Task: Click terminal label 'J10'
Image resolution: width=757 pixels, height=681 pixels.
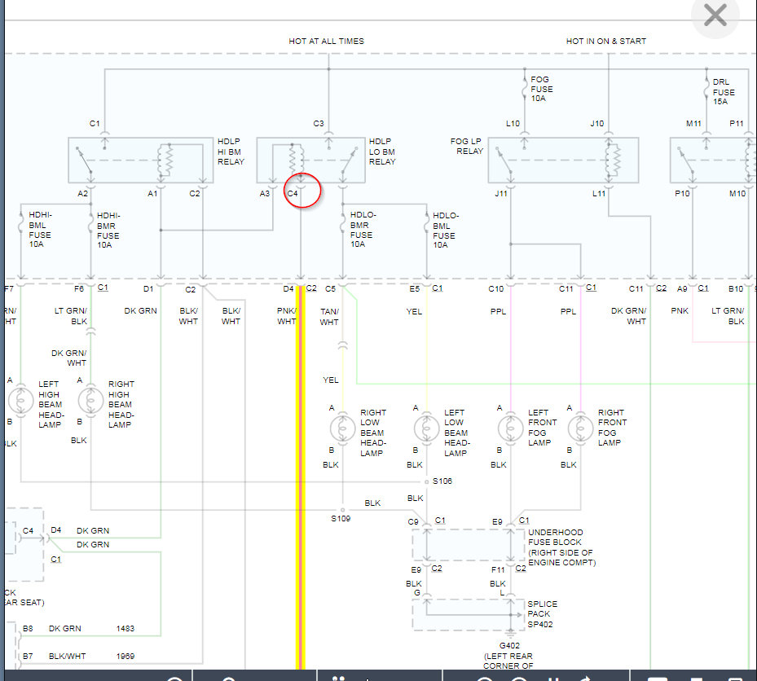Action: point(596,124)
